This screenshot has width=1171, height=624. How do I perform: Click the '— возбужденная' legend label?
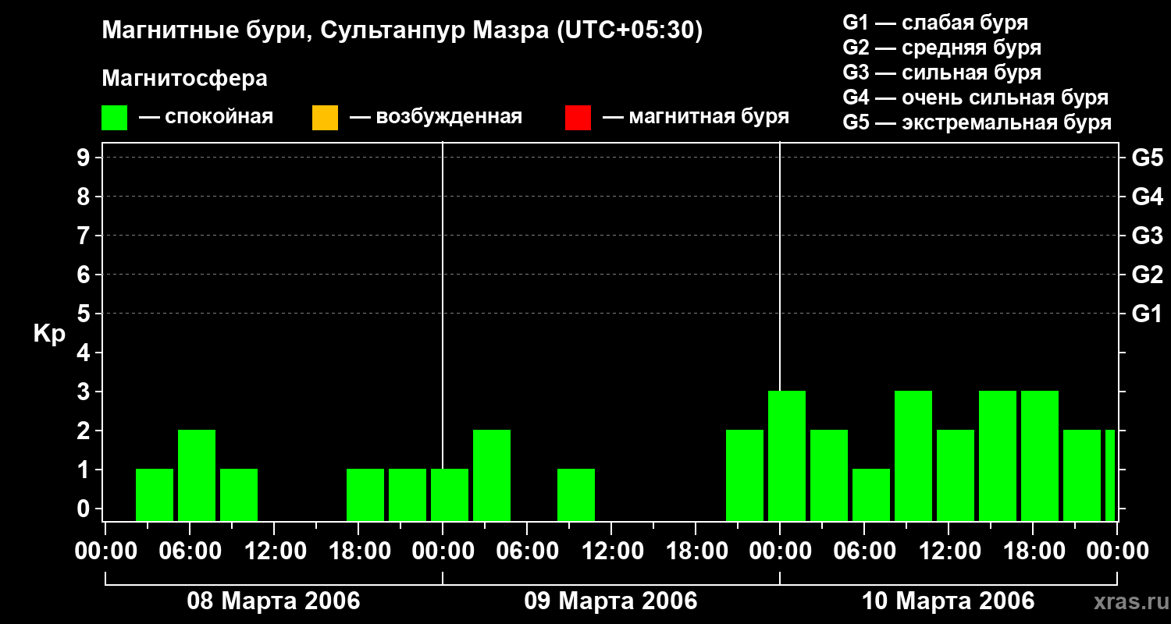pos(436,118)
